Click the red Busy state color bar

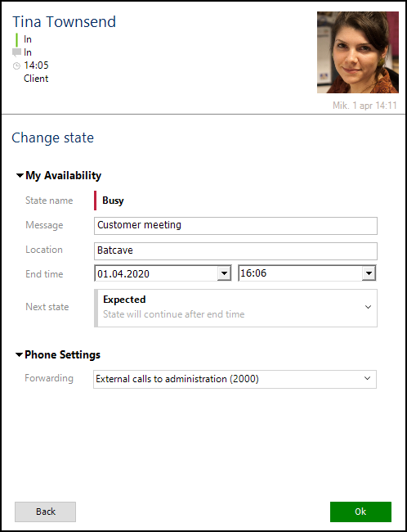click(96, 201)
